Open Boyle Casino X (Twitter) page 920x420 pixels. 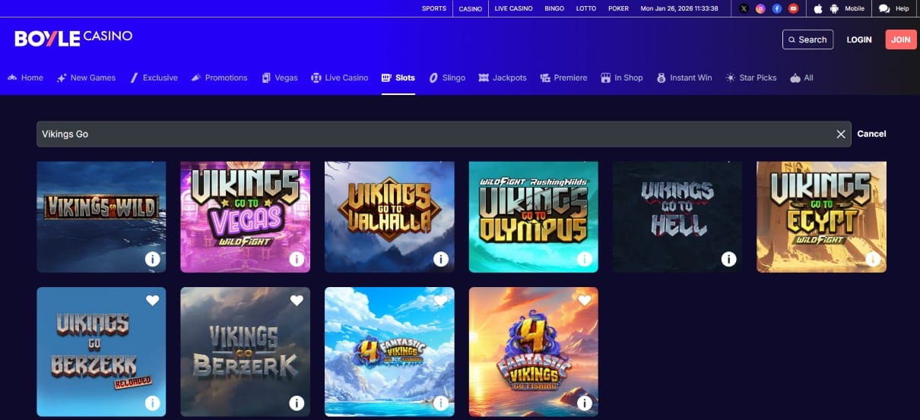click(744, 8)
